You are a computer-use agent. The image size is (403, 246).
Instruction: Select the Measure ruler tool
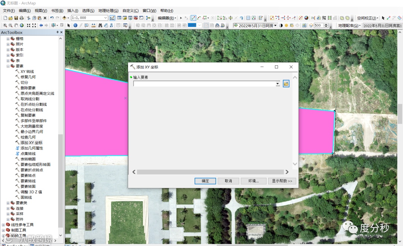coord(93,25)
